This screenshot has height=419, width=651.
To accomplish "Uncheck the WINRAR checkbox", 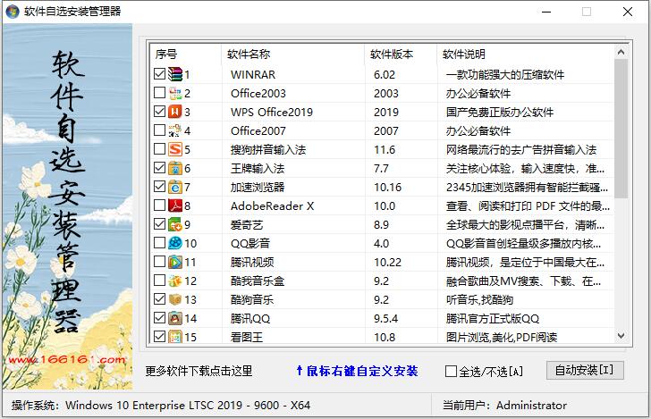I will pos(159,74).
